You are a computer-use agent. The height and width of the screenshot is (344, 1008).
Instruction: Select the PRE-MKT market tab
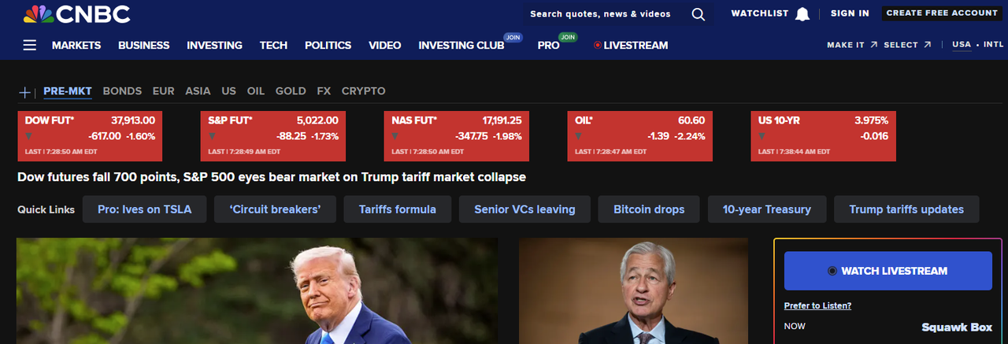pos(68,91)
